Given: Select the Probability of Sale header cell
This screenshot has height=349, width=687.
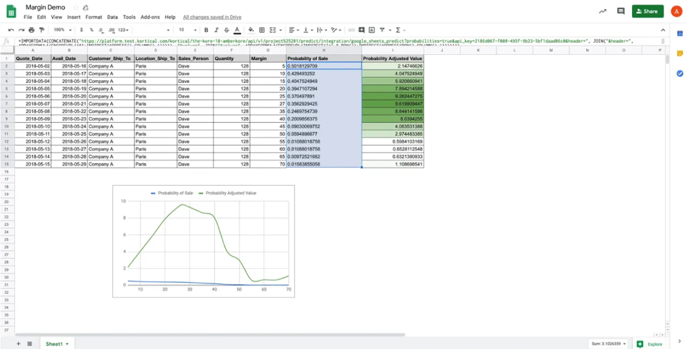Looking at the screenshot, I should (324, 58).
